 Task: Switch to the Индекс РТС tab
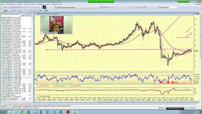point(47,106)
